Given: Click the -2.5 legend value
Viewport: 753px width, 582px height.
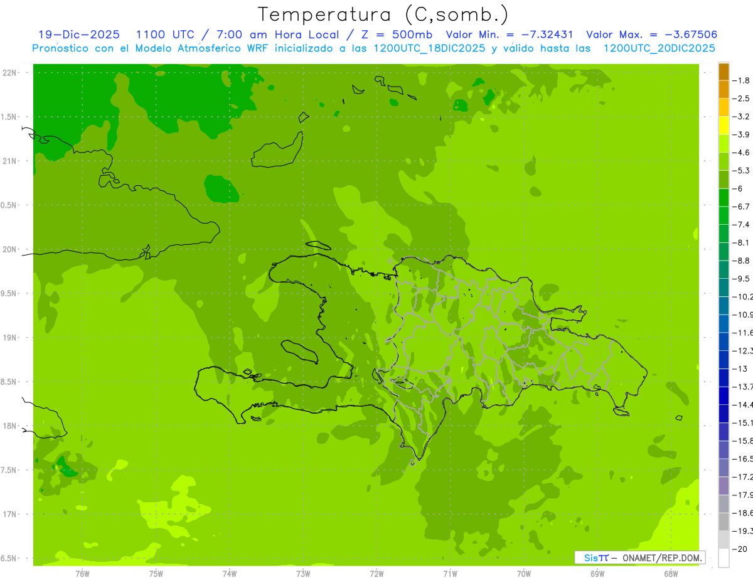Looking at the screenshot, I should click(741, 99).
